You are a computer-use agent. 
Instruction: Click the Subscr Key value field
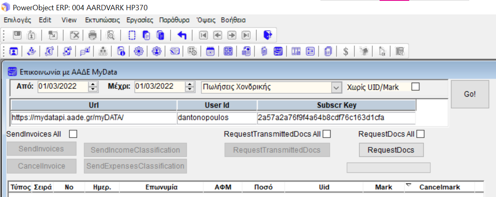coord(336,118)
